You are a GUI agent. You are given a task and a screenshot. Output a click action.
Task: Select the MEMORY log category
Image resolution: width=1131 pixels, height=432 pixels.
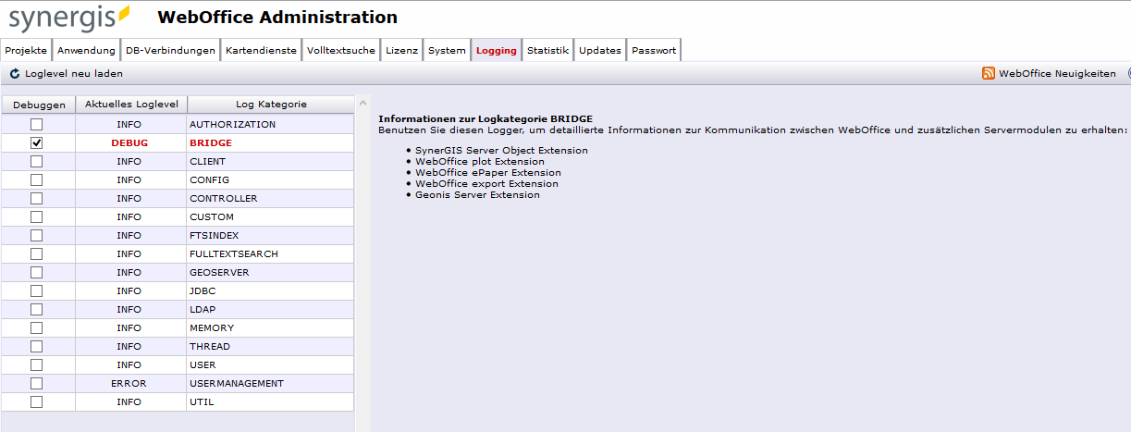click(212, 327)
